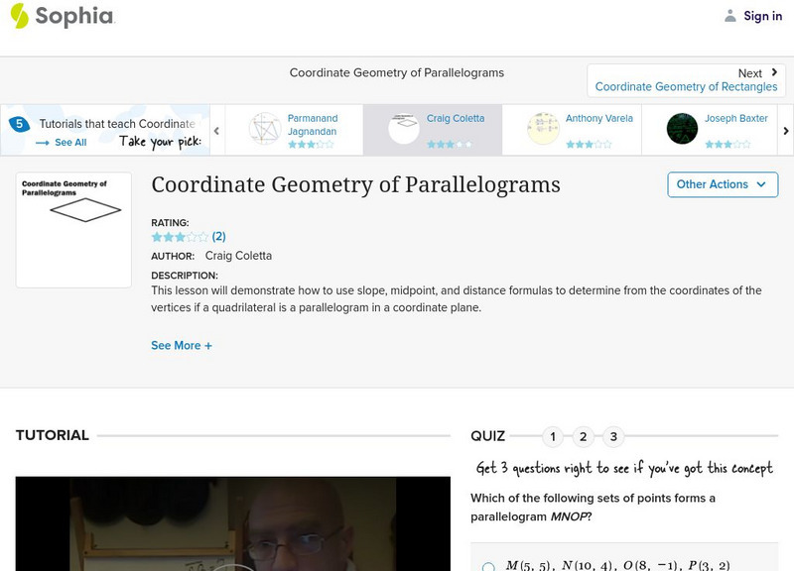This screenshot has width=794, height=571.
Task: Open the Other Actions dropdown
Action: 722,184
